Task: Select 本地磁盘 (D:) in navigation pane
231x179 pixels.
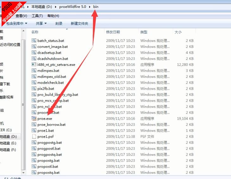Action: pyautogui.click(x=8, y=136)
